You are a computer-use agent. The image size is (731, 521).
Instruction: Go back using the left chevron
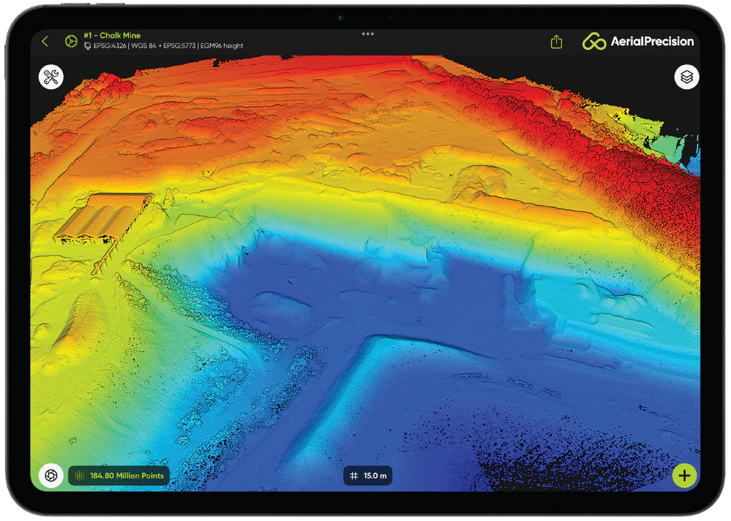coord(45,41)
